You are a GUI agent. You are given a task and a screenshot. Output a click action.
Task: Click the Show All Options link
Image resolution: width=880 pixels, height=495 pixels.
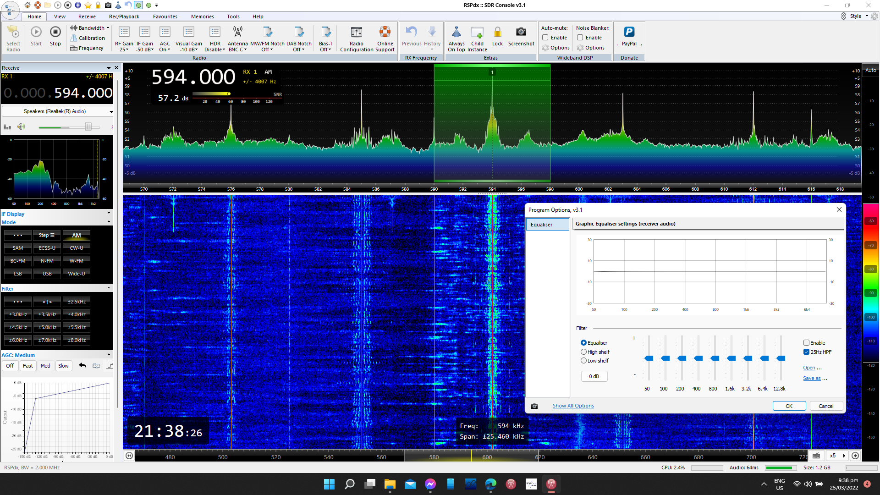(573, 406)
